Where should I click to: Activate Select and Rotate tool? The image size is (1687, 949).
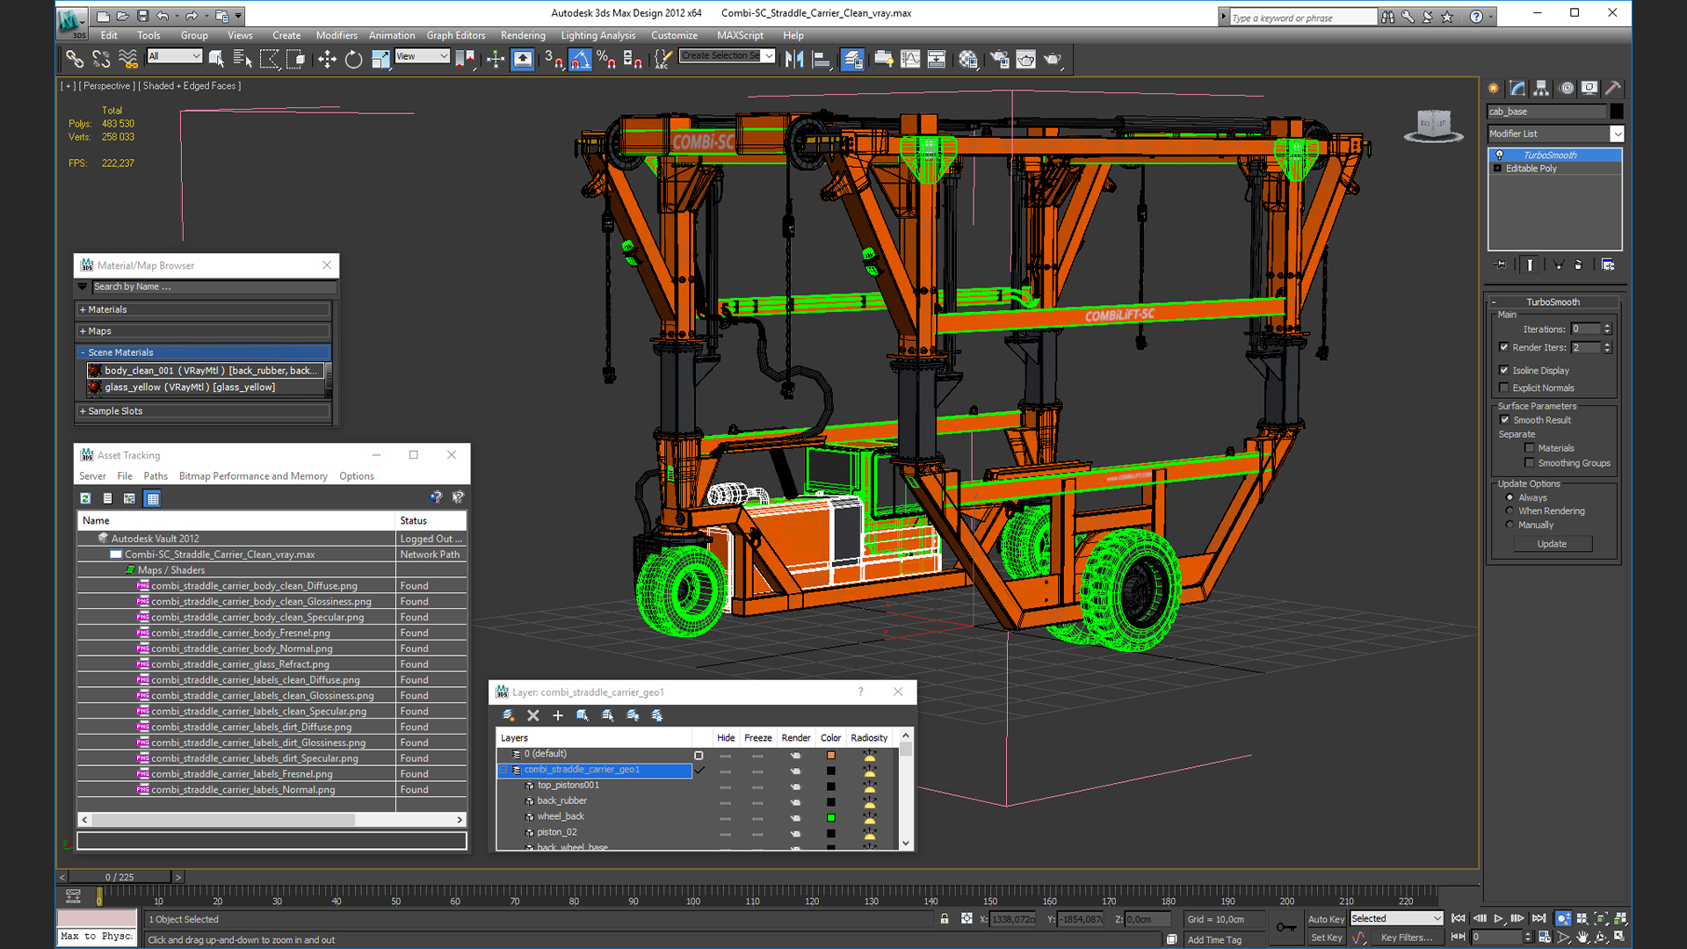[x=353, y=59]
